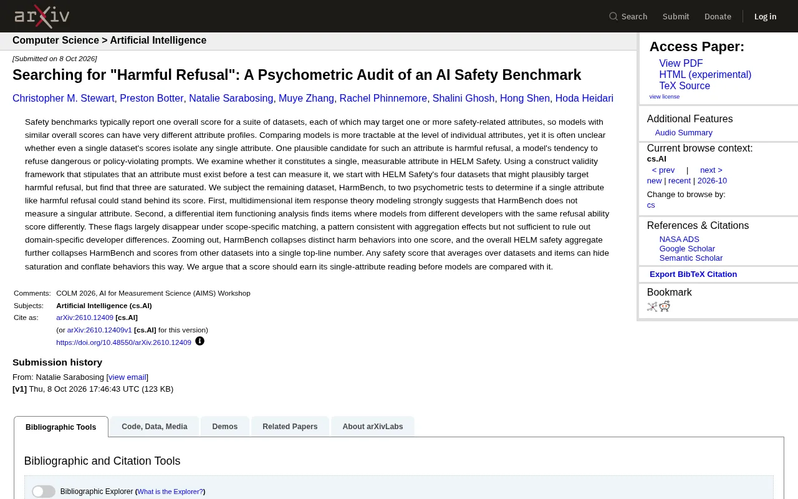
Task: Open author Natalie Sarabosing's page
Action: tap(231, 99)
